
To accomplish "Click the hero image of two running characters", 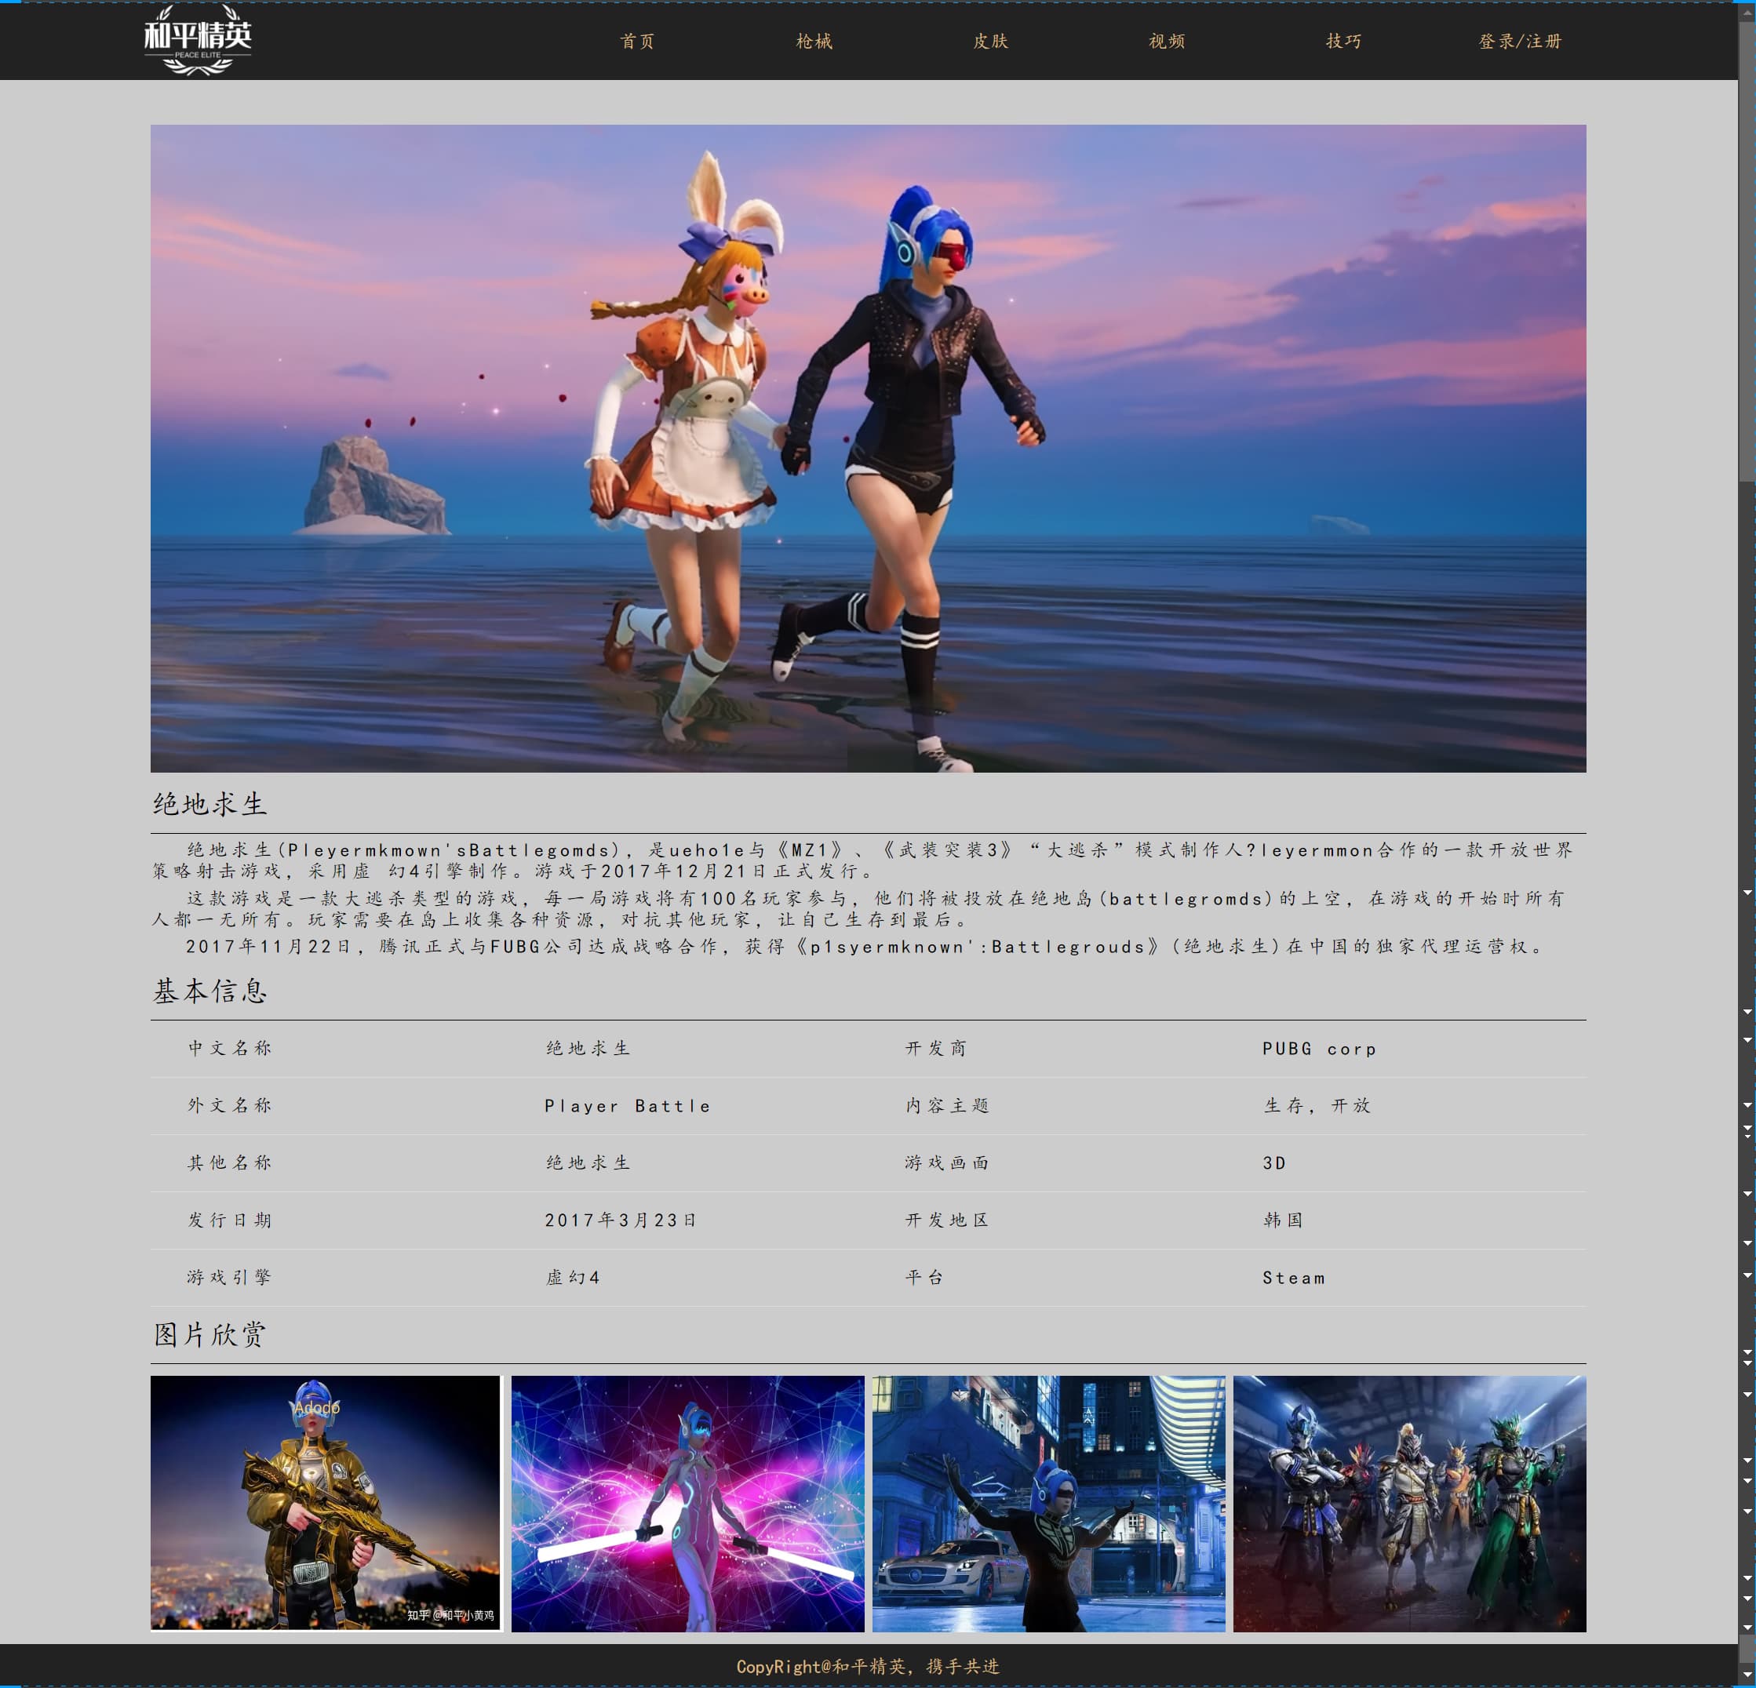I will click(868, 448).
